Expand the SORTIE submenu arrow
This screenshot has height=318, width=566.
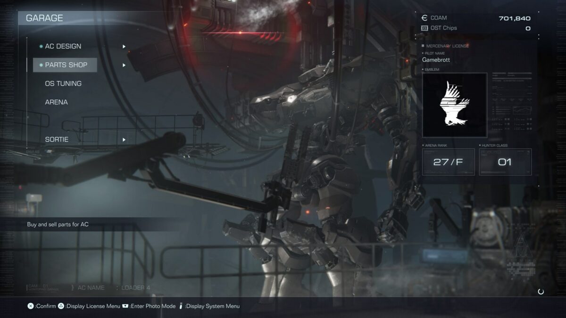(x=124, y=139)
